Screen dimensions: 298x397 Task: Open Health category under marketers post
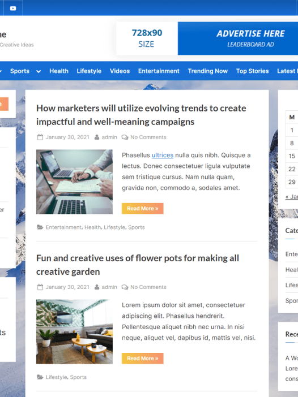coord(92,227)
